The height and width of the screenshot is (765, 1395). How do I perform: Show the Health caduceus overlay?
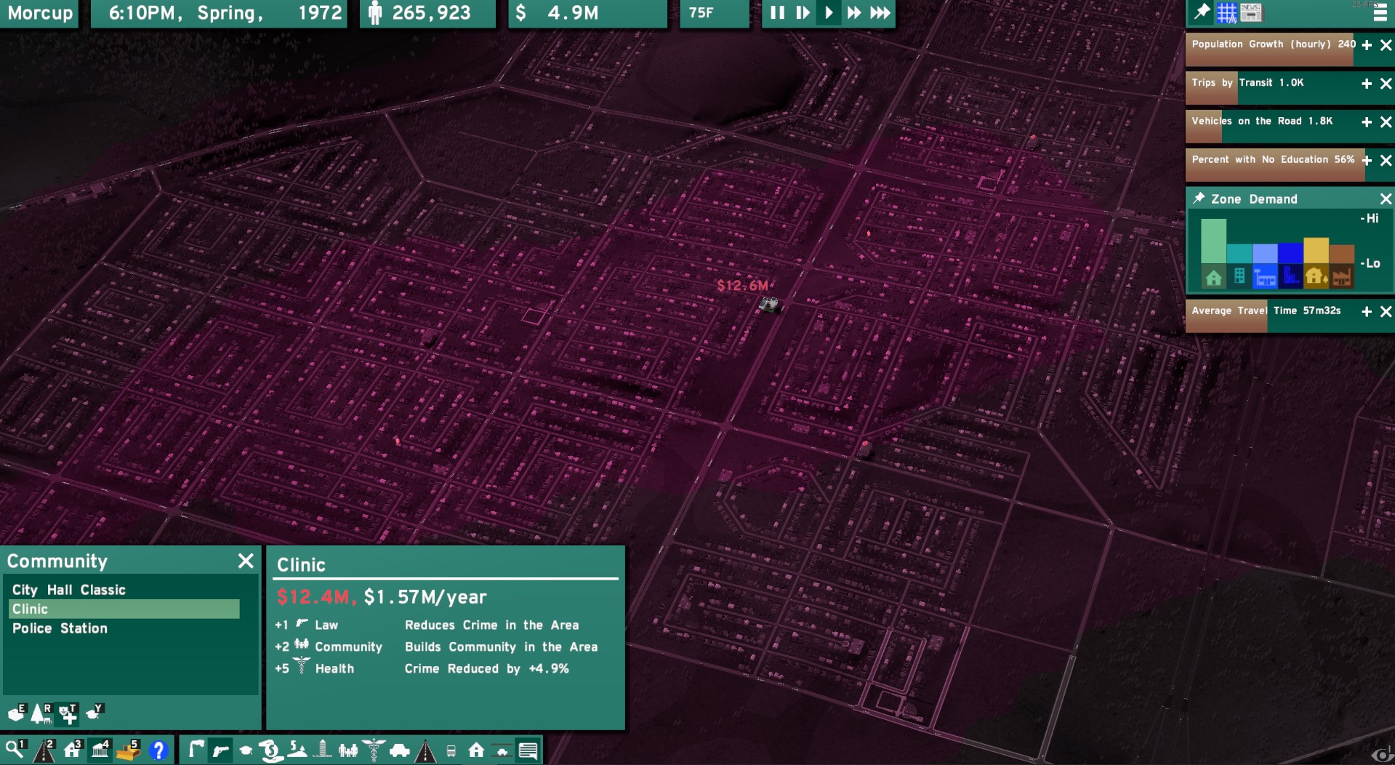pos(374,750)
